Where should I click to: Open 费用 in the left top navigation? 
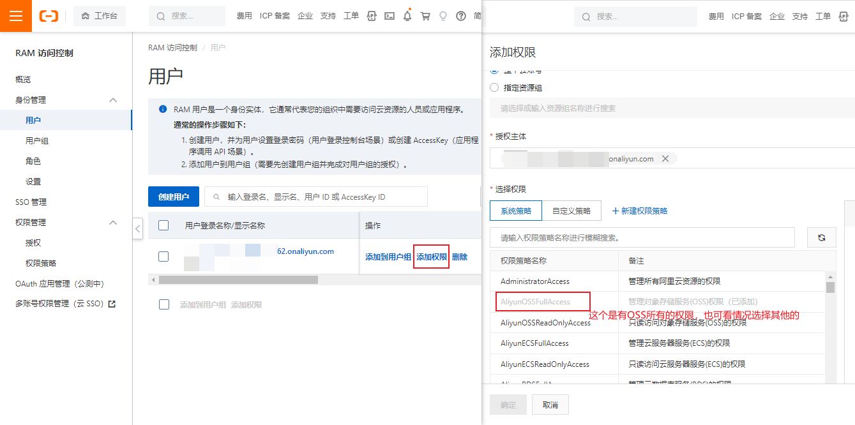244,16
